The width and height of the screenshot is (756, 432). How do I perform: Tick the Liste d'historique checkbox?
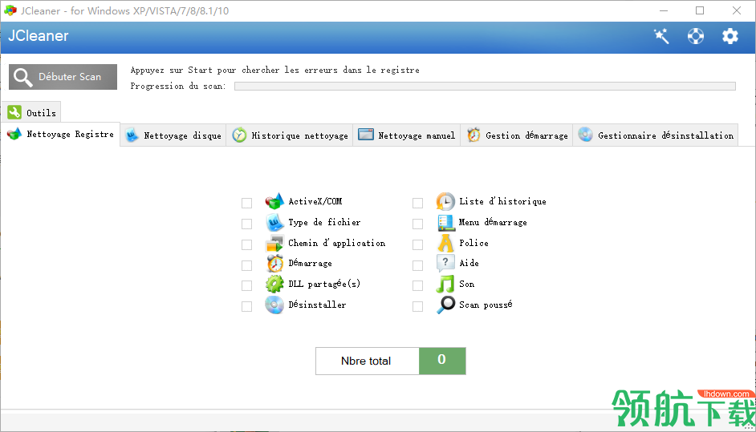tap(417, 204)
